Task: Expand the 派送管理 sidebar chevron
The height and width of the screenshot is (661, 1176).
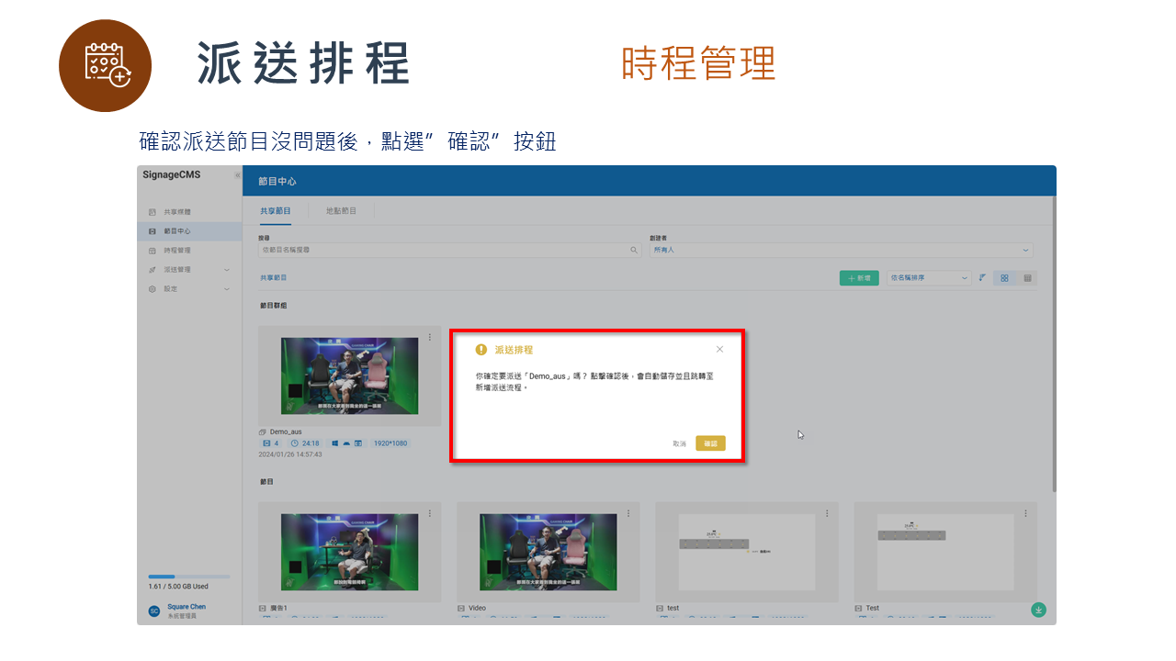Action: (x=226, y=269)
